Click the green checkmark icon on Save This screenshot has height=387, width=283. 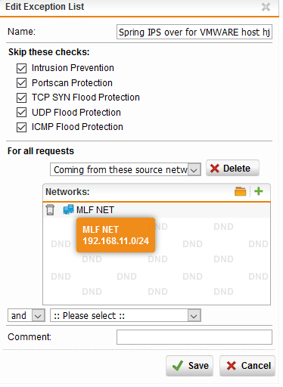(178, 366)
